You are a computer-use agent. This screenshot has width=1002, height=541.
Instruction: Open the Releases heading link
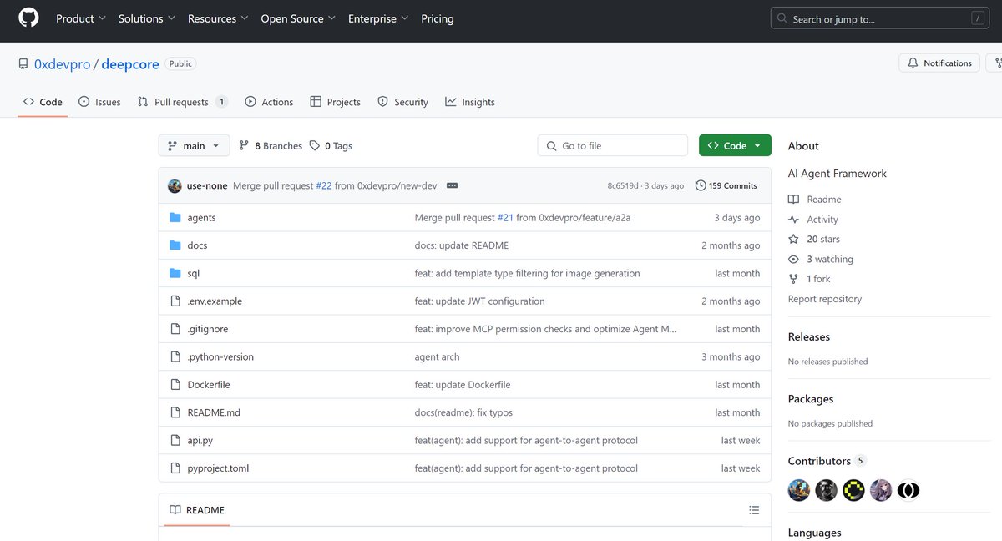pyautogui.click(x=809, y=337)
